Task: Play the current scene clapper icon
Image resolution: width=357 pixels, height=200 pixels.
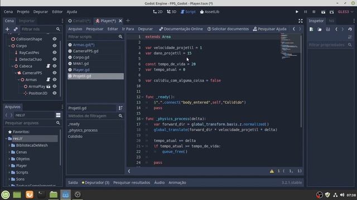Action: (x=323, y=12)
